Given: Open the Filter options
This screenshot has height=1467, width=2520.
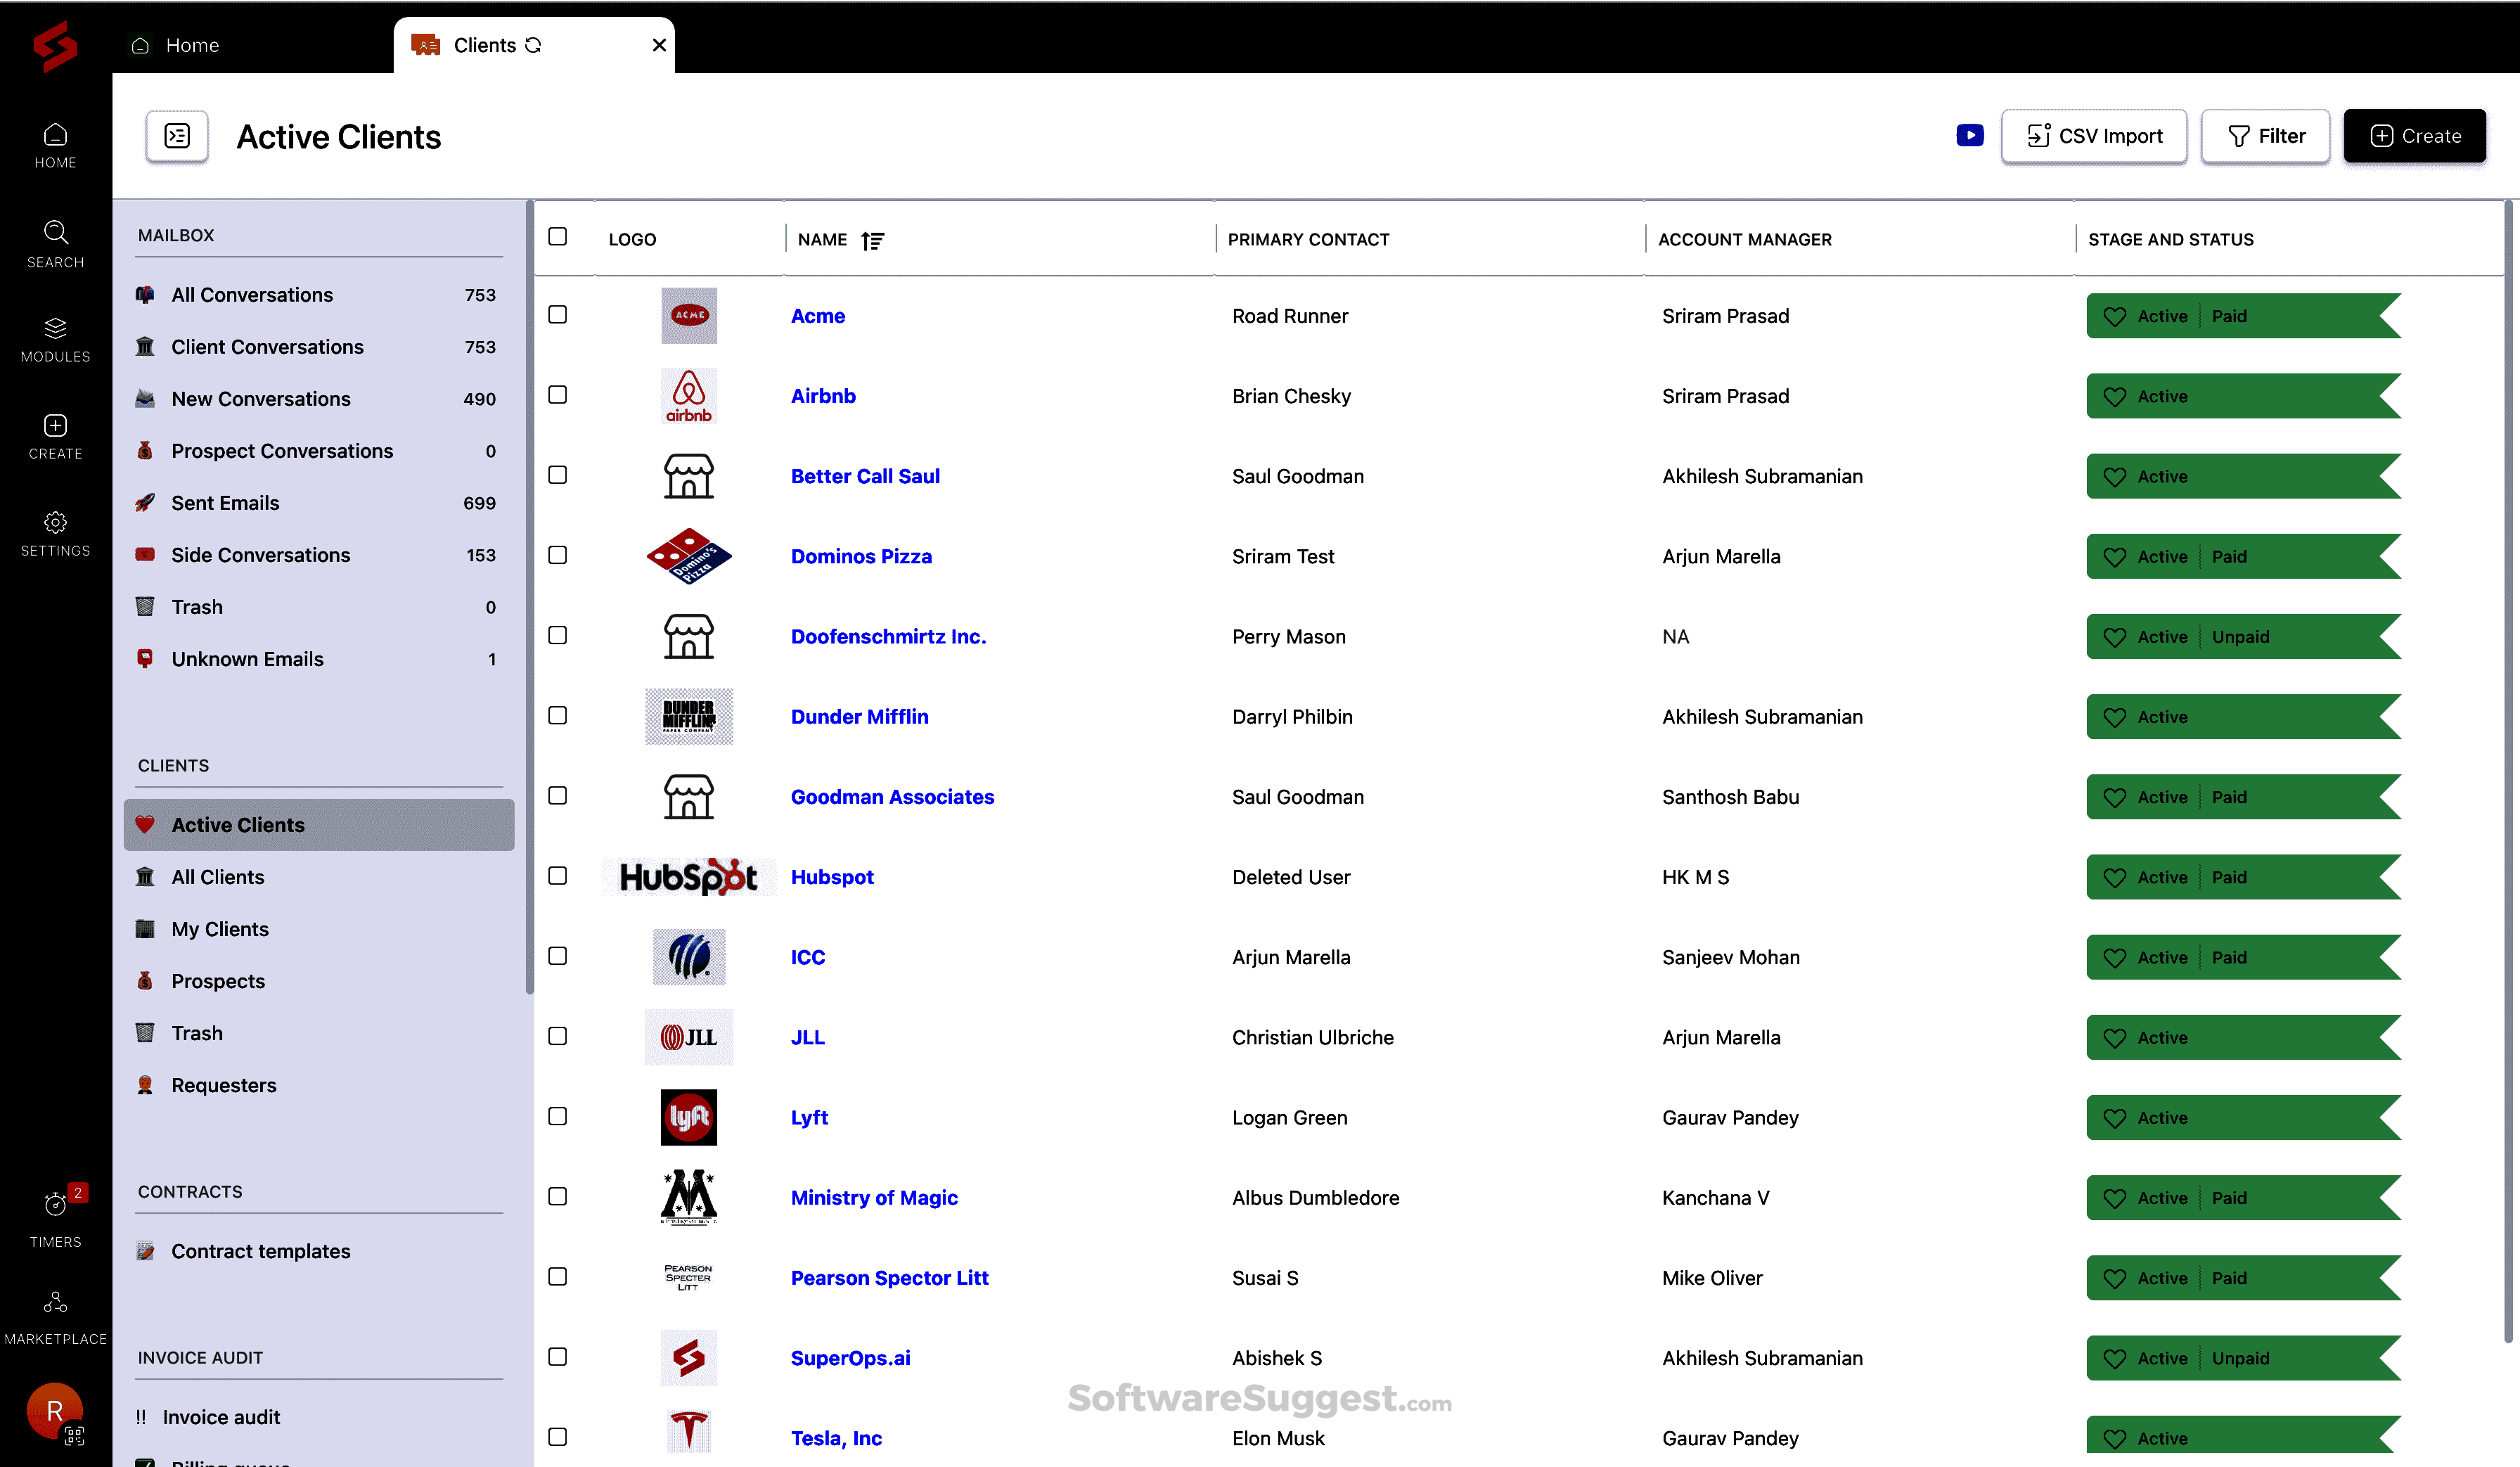Looking at the screenshot, I should tap(2265, 136).
